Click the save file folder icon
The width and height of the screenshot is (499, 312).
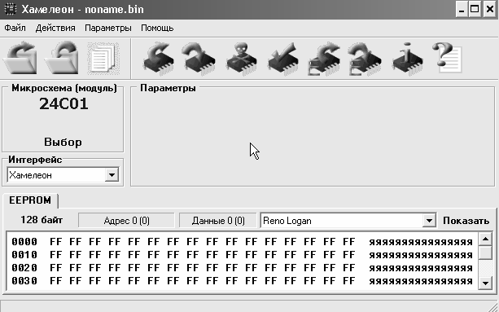tap(62, 59)
